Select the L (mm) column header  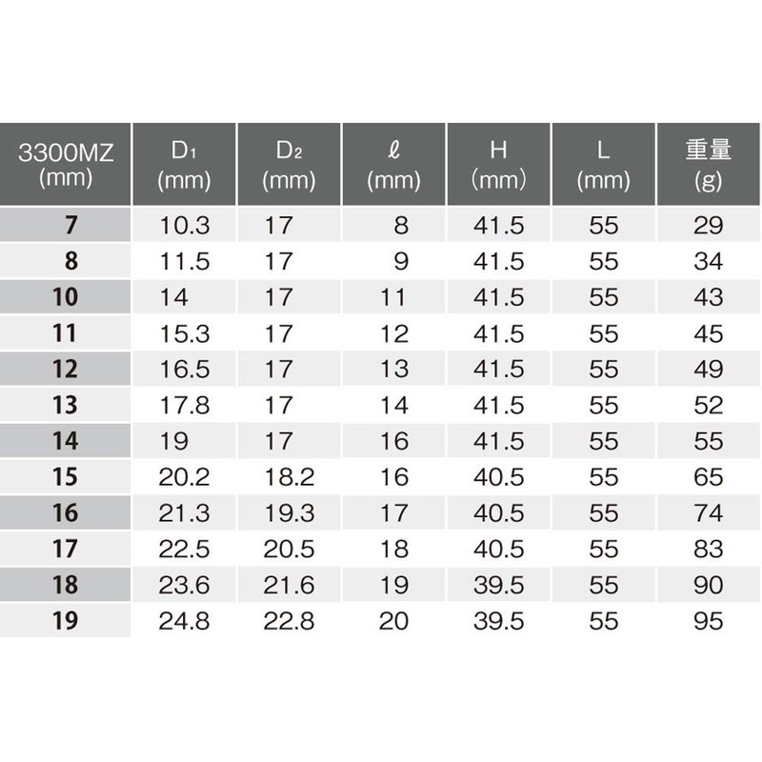tap(604, 164)
